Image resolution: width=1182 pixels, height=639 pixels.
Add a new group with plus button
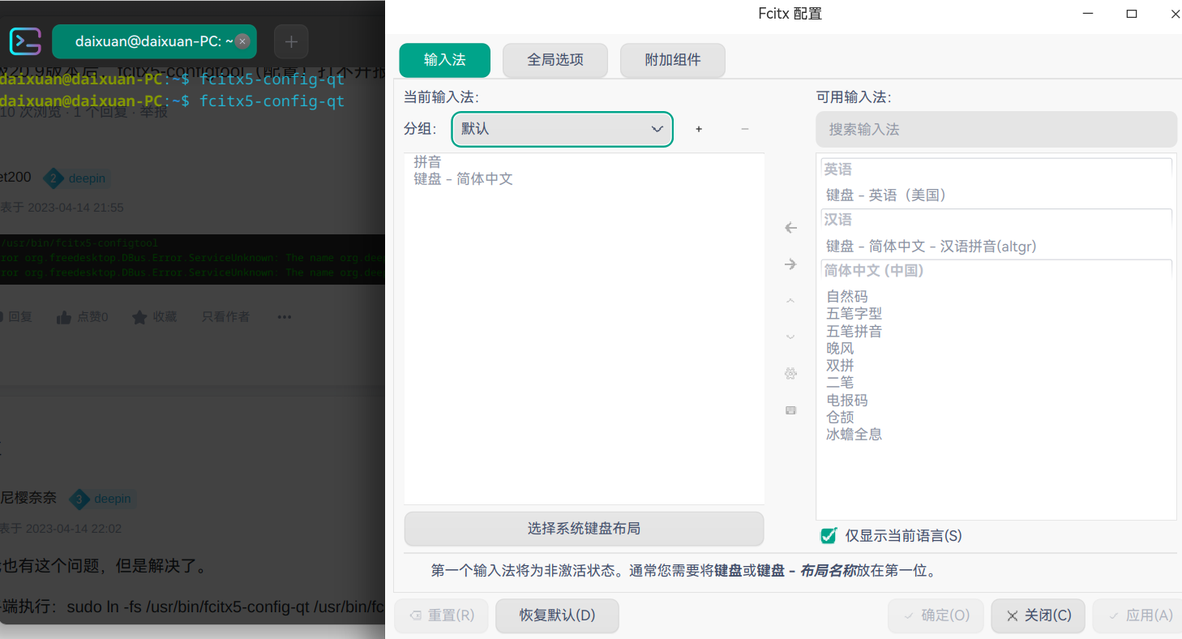[699, 129]
